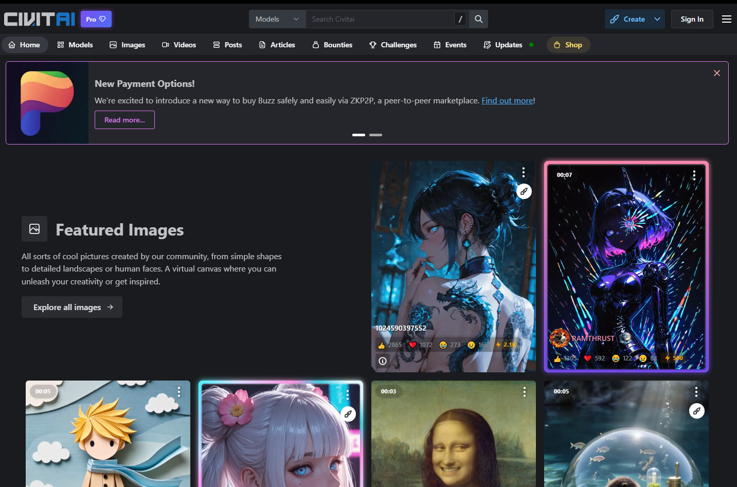
Task: Expand the Create button chevron menu
Action: [x=657, y=19]
